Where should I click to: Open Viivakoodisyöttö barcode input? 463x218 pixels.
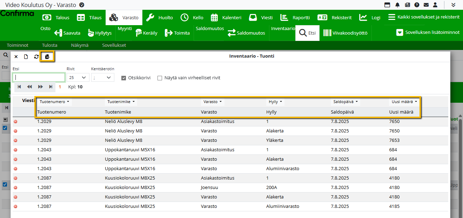pos(345,33)
